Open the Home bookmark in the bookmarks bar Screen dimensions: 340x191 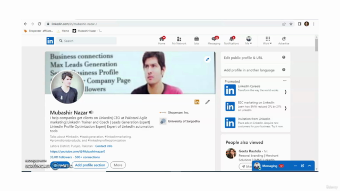tap(63, 31)
